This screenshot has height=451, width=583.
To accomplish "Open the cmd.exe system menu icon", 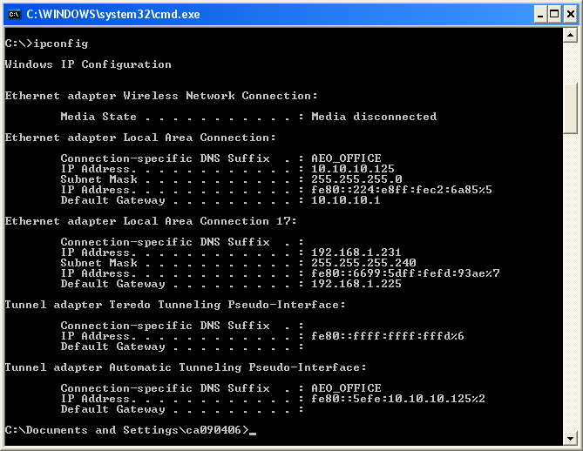I will pyautogui.click(x=13, y=14).
